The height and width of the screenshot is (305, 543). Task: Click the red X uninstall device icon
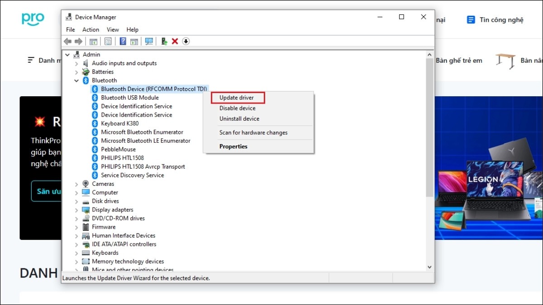(x=175, y=42)
